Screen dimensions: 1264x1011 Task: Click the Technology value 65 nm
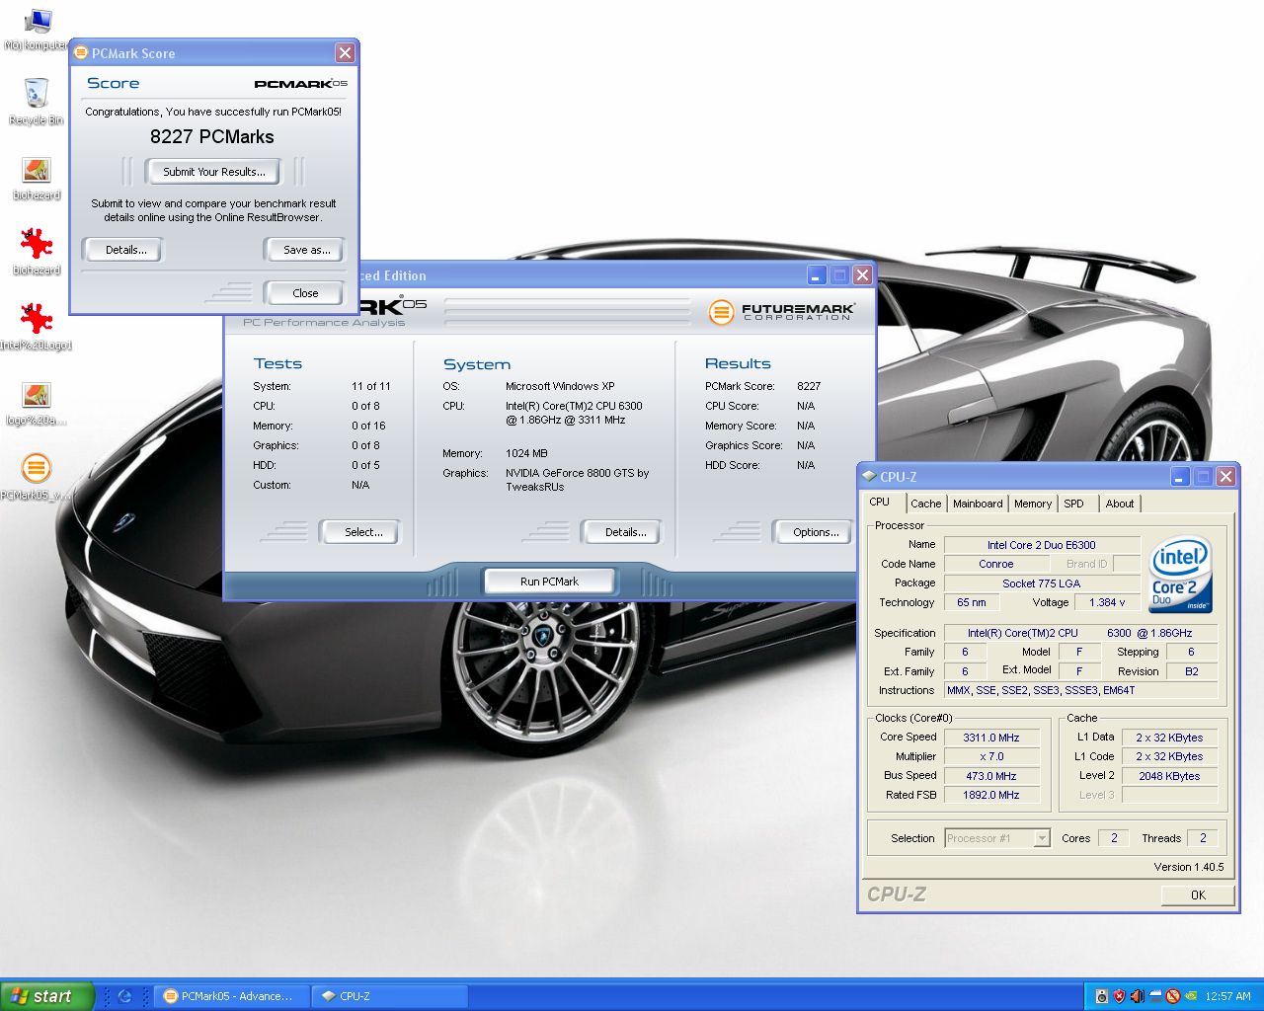pyautogui.click(x=972, y=602)
